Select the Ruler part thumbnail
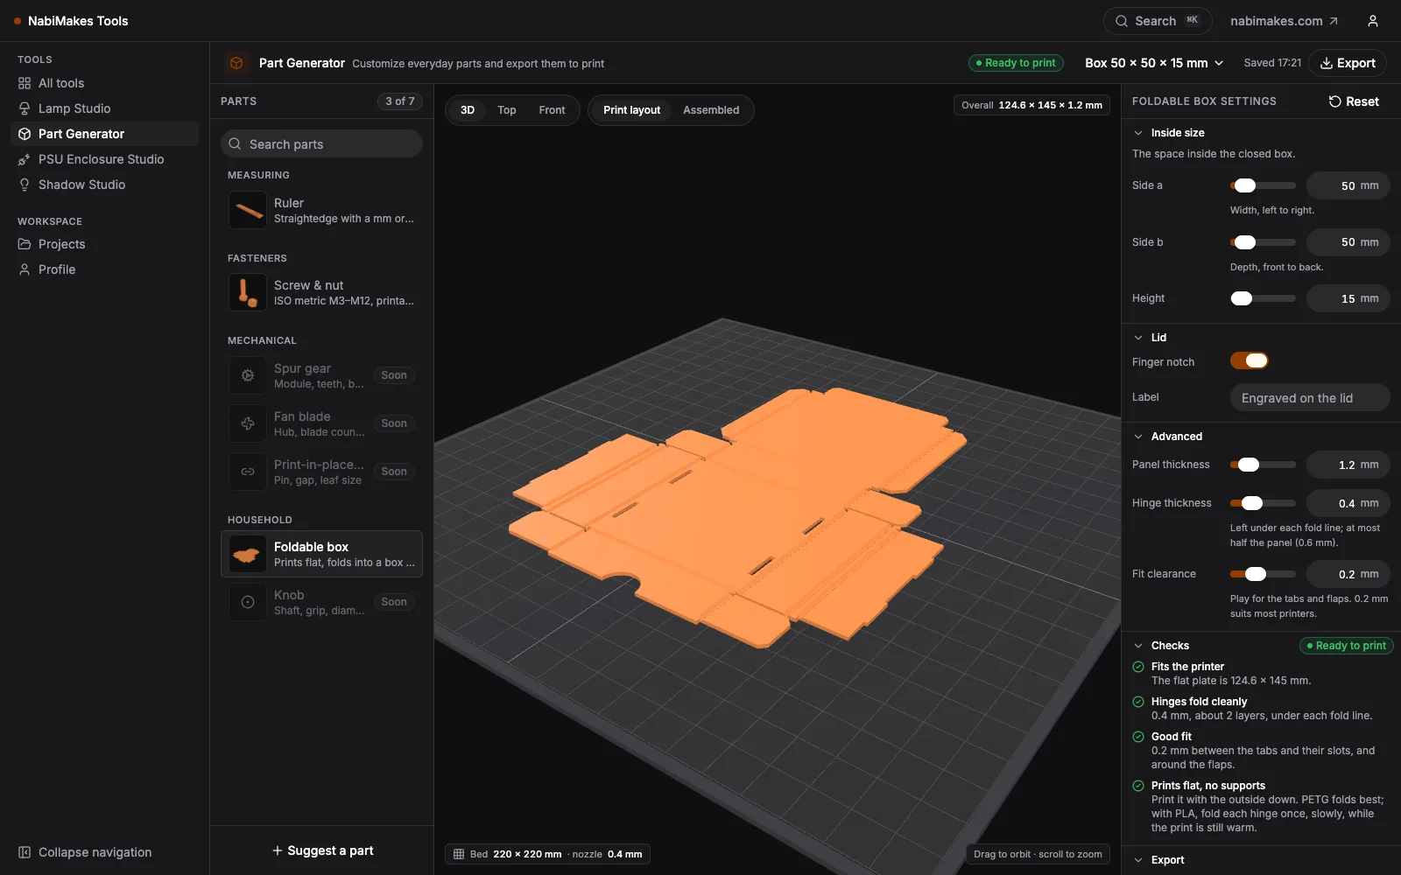This screenshot has height=875, width=1401. [x=248, y=210]
